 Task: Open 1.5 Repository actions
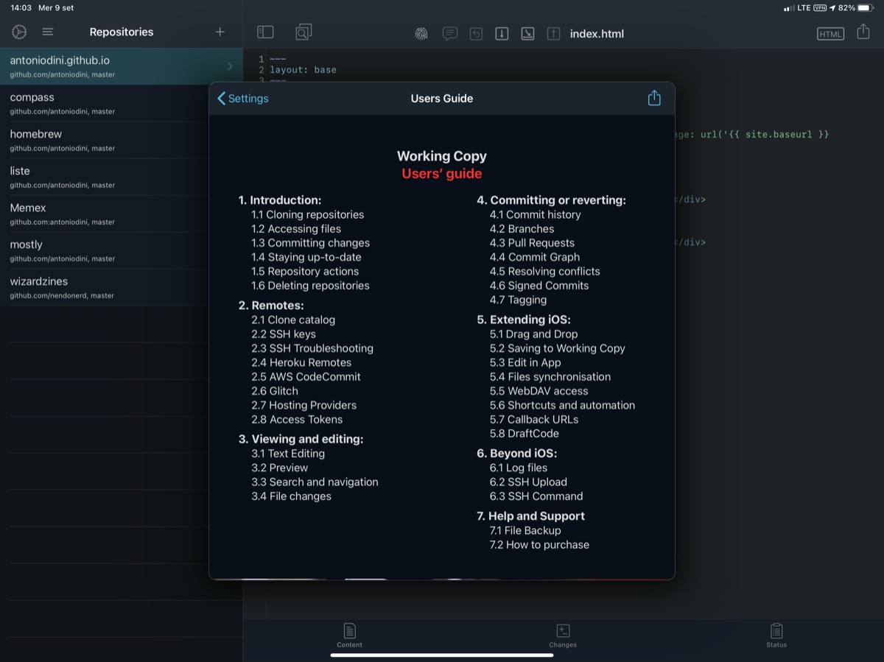point(305,271)
